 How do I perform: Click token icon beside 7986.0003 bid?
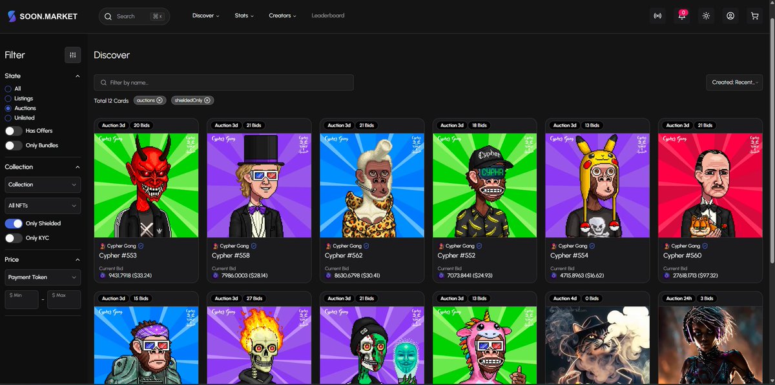216,275
